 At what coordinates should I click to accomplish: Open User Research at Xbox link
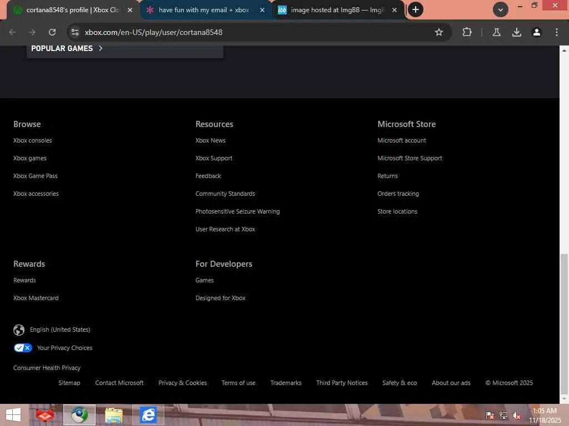[x=226, y=229]
